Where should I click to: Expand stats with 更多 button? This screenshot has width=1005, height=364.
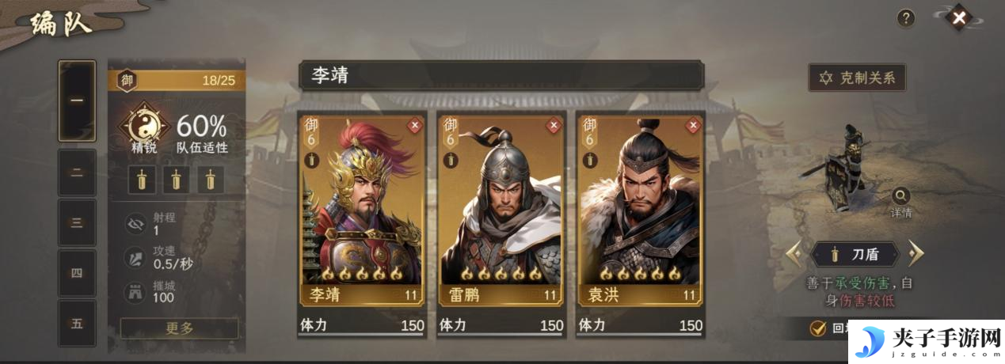pyautogui.click(x=179, y=328)
